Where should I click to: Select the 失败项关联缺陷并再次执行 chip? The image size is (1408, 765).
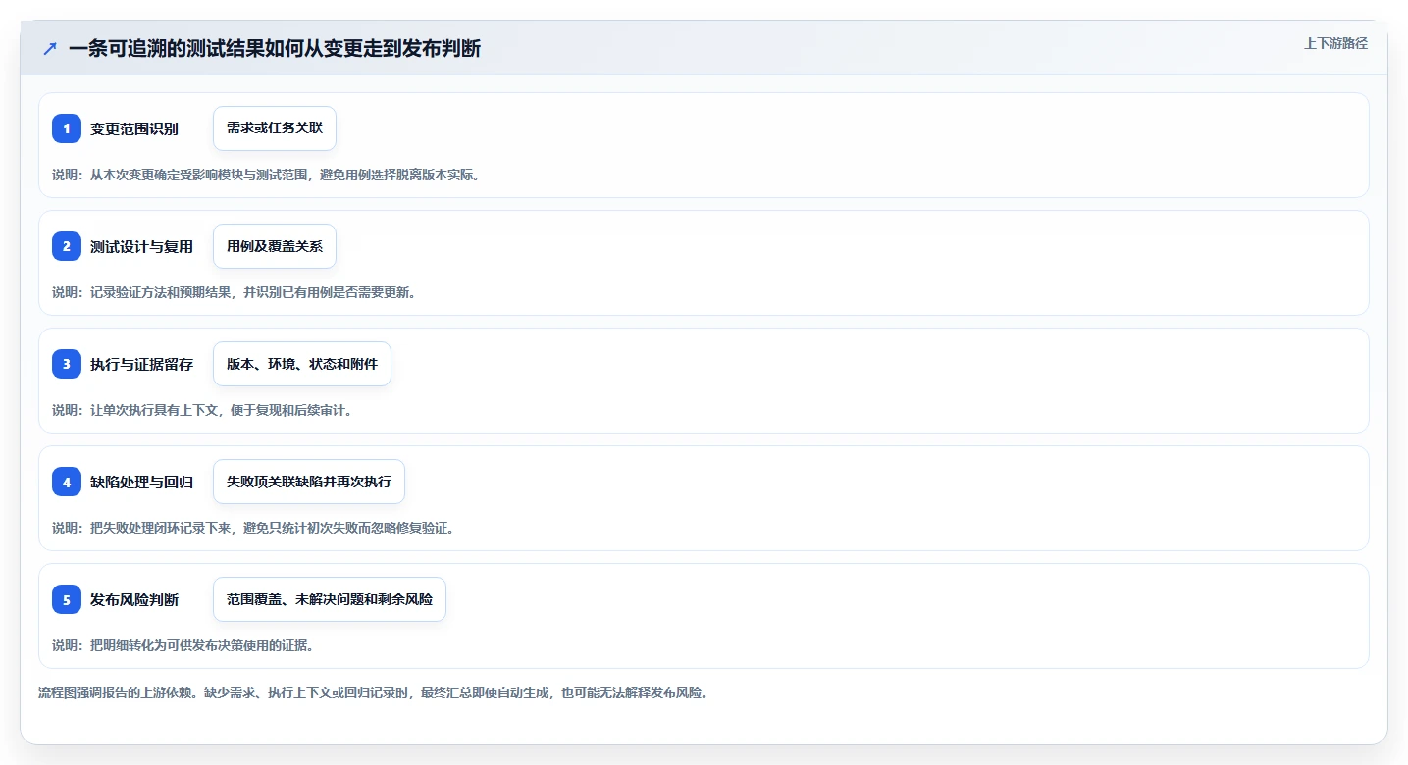pos(309,482)
